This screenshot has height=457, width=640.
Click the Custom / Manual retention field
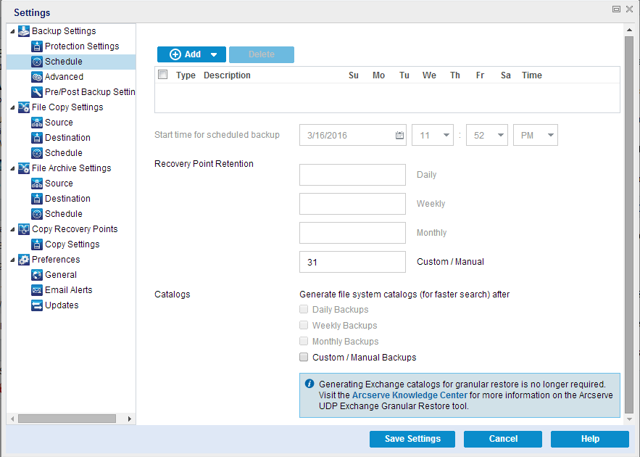click(352, 262)
